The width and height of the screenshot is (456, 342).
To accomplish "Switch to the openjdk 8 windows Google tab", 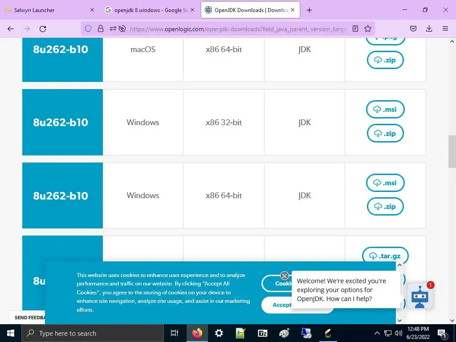I will (150, 10).
